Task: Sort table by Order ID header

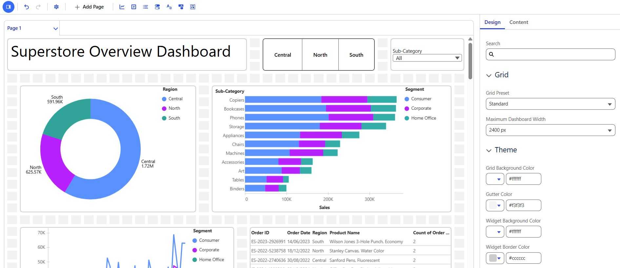Action: [x=260, y=233]
